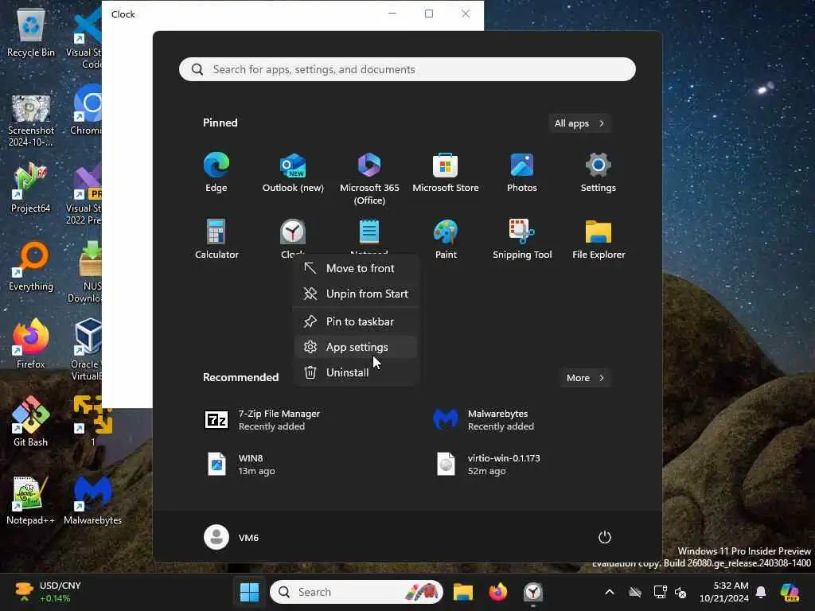Open Copilot preview icon in tray
815x611 pixels.
coord(790,592)
